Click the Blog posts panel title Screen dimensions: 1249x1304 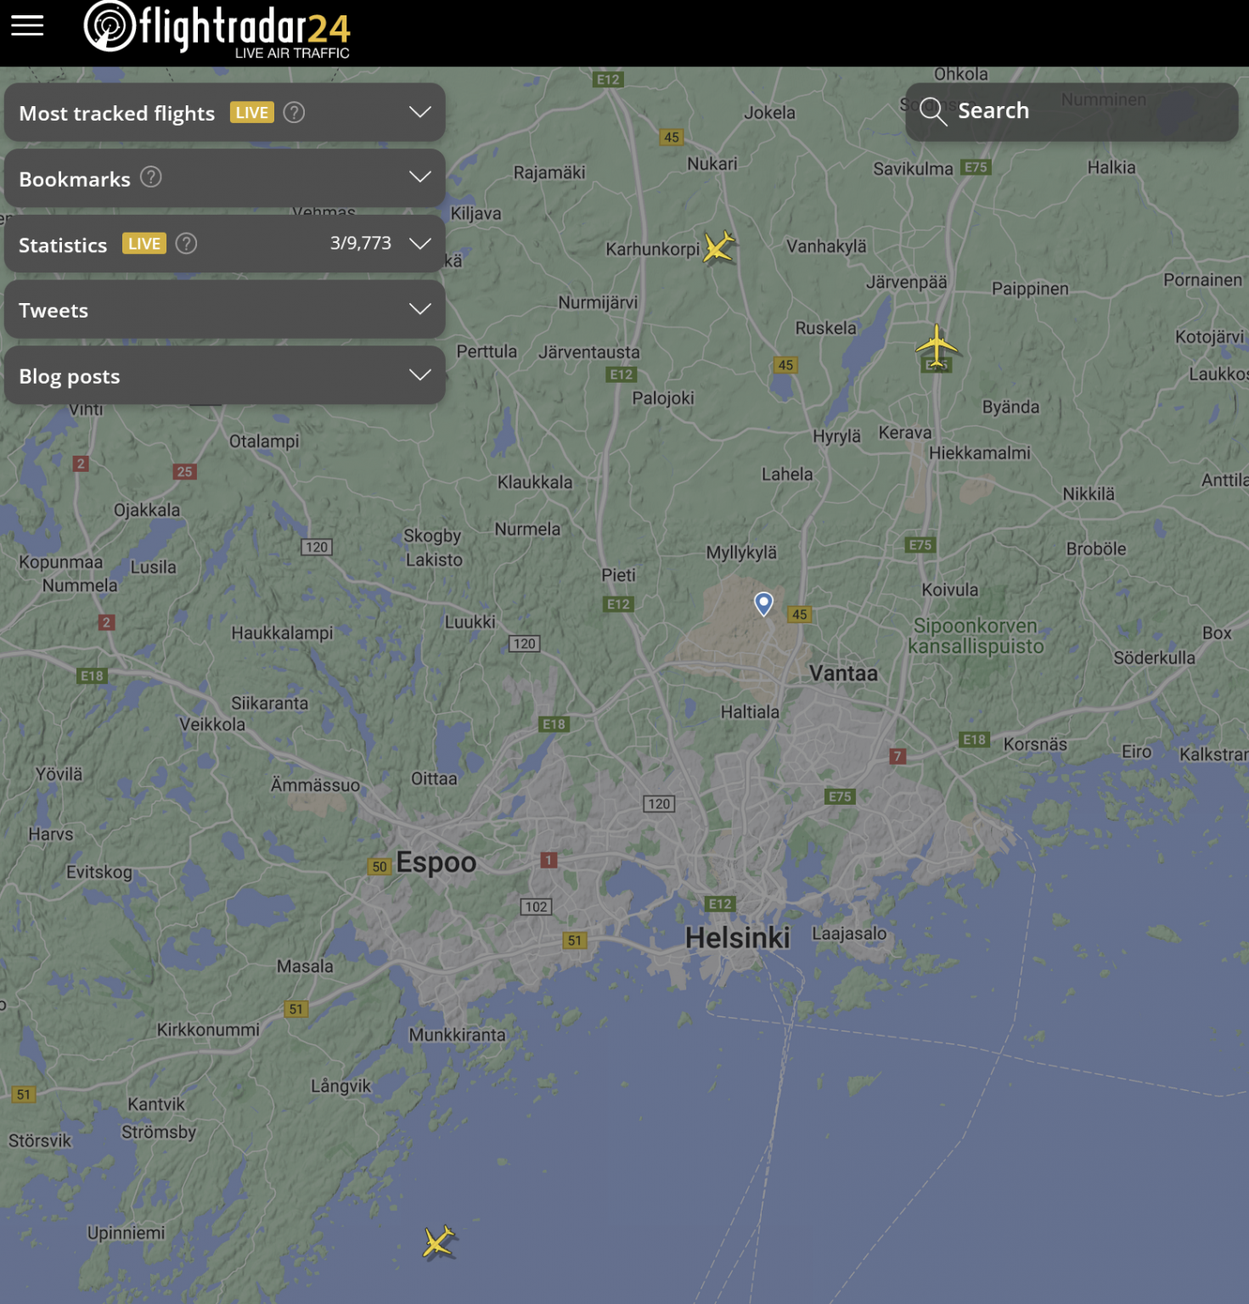(70, 376)
